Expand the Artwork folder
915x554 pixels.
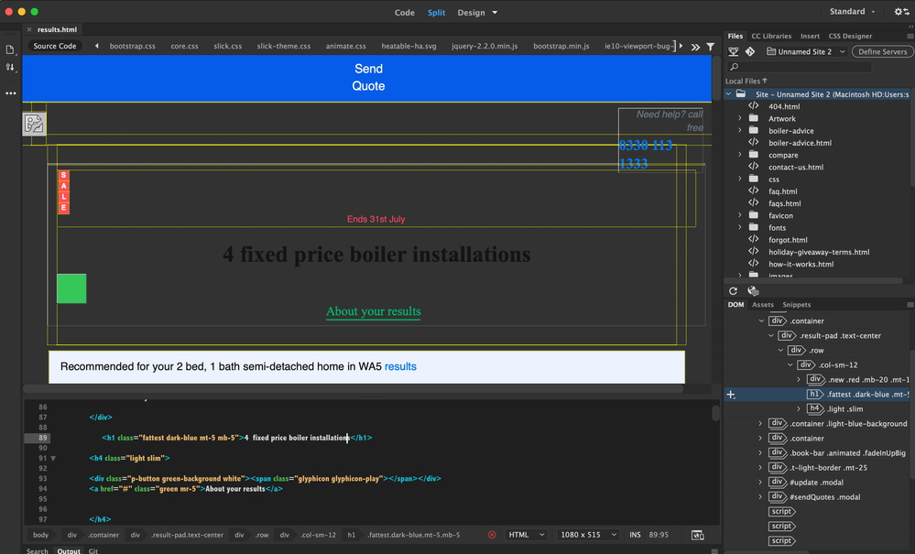point(740,118)
